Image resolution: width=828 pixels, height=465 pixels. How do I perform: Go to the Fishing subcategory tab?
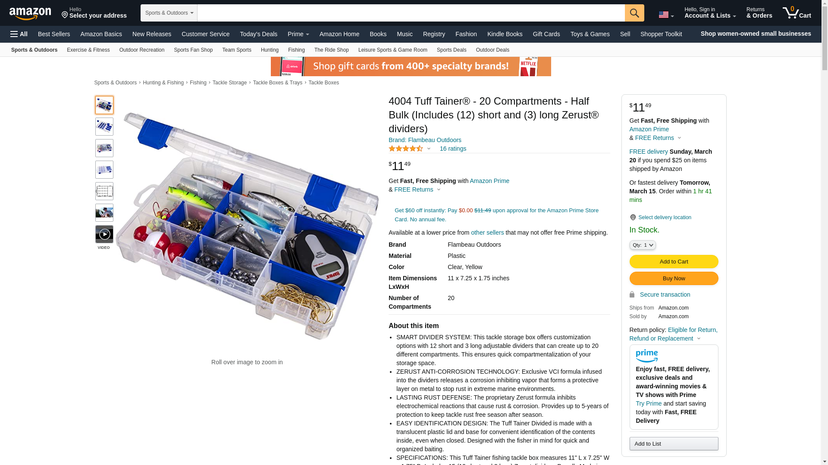point(296,50)
